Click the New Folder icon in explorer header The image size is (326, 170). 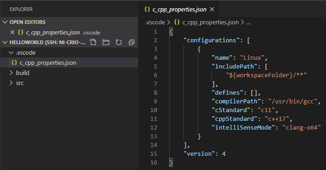click(x=106, y=42)
